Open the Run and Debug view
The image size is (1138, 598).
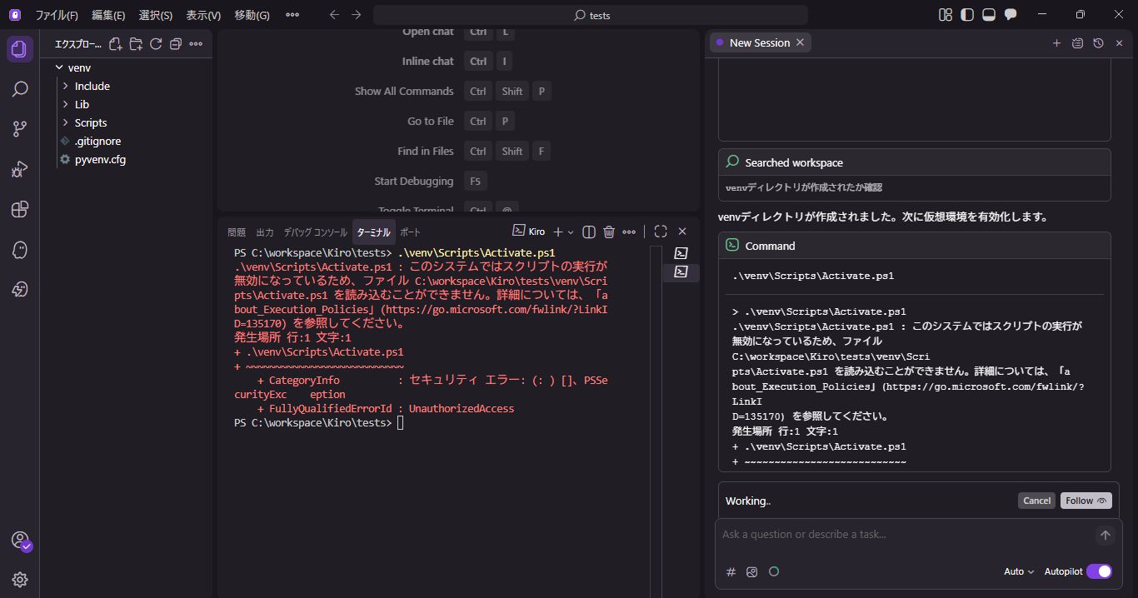(x=20, y=168)
